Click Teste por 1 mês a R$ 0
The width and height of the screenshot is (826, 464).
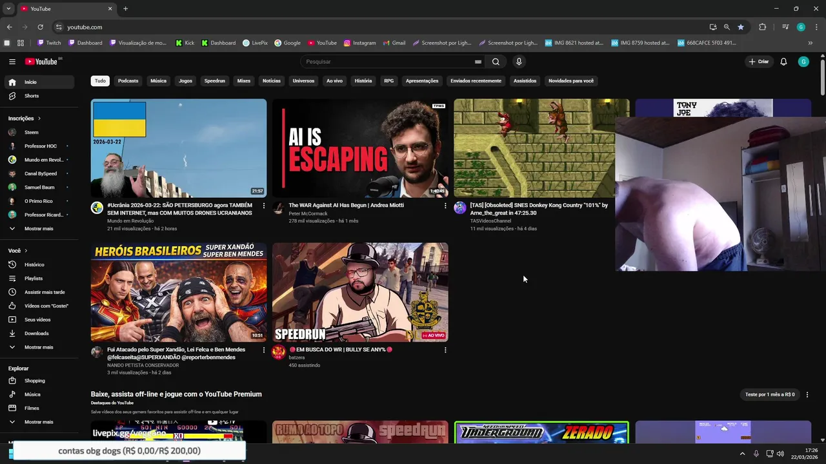(770, 394)
